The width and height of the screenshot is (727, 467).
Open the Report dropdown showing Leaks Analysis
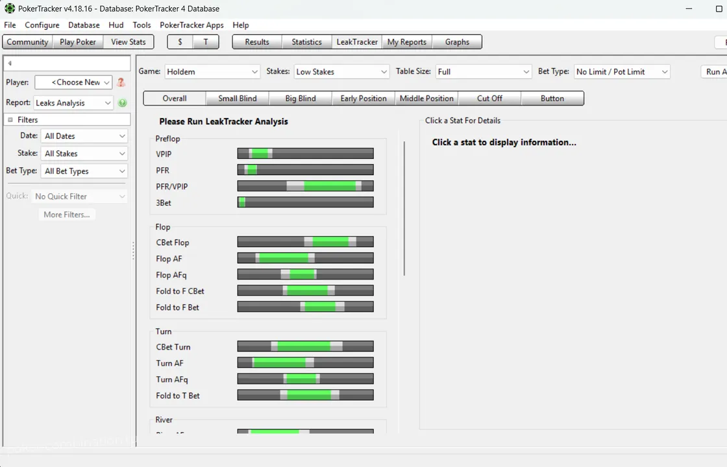73,103
